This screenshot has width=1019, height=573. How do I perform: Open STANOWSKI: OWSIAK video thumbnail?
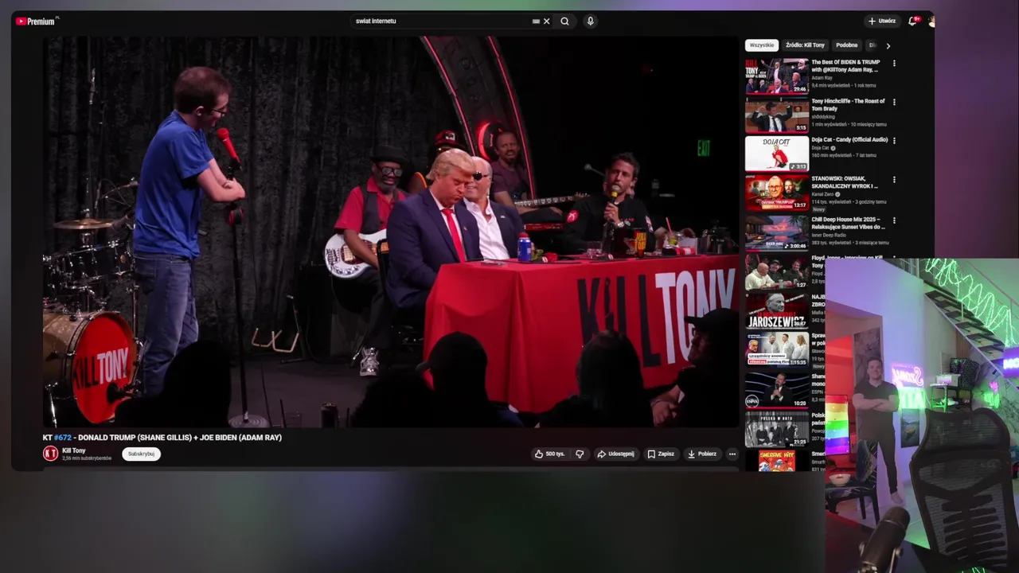777,193
